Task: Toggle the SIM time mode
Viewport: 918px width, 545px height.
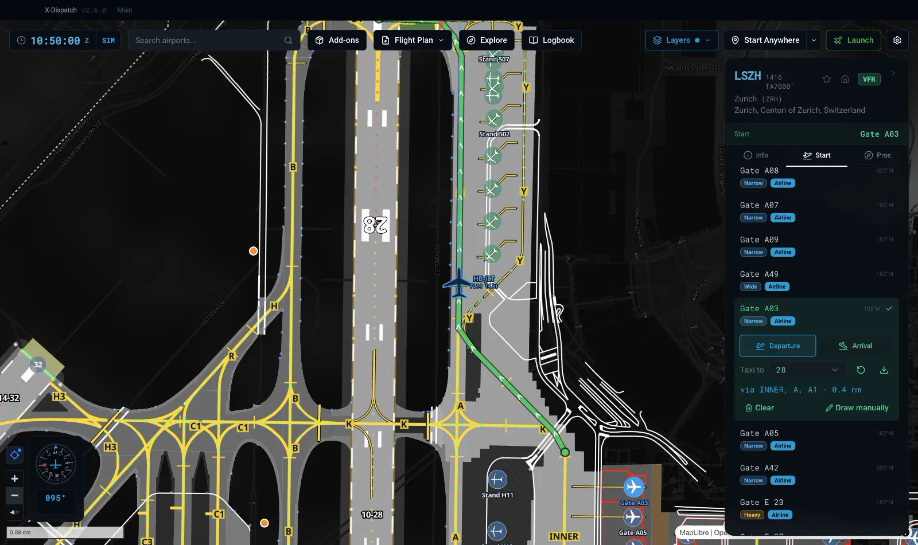Action: coord(108,41)
